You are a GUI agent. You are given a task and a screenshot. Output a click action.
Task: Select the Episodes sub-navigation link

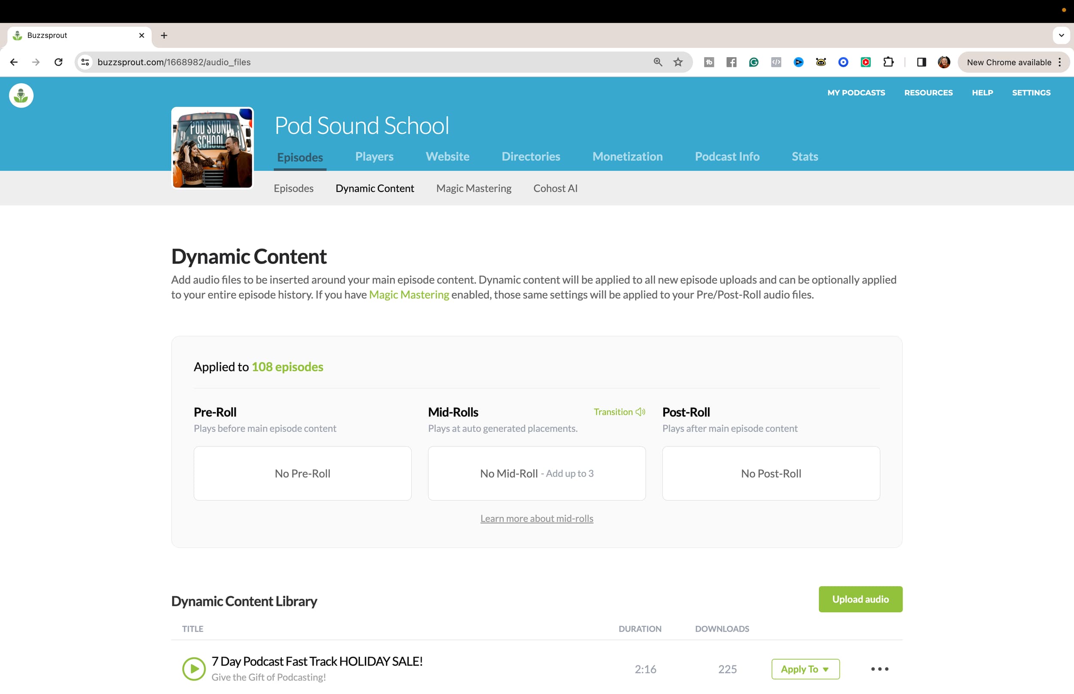point(293,189)
